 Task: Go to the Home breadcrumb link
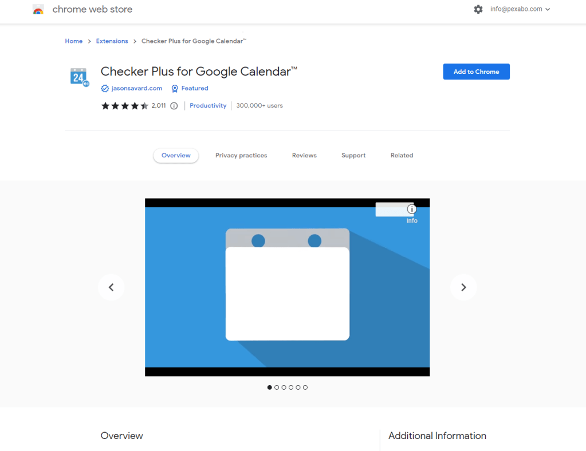point(74,41)
